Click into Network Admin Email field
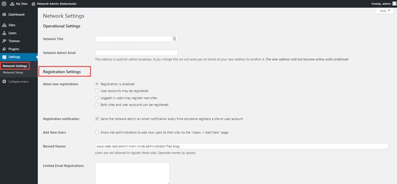 pyautogui.click(x=136, y=53)
